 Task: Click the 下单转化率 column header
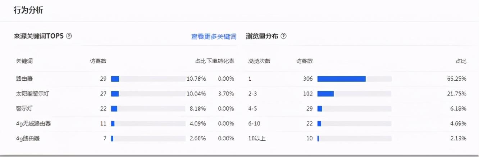221,61
